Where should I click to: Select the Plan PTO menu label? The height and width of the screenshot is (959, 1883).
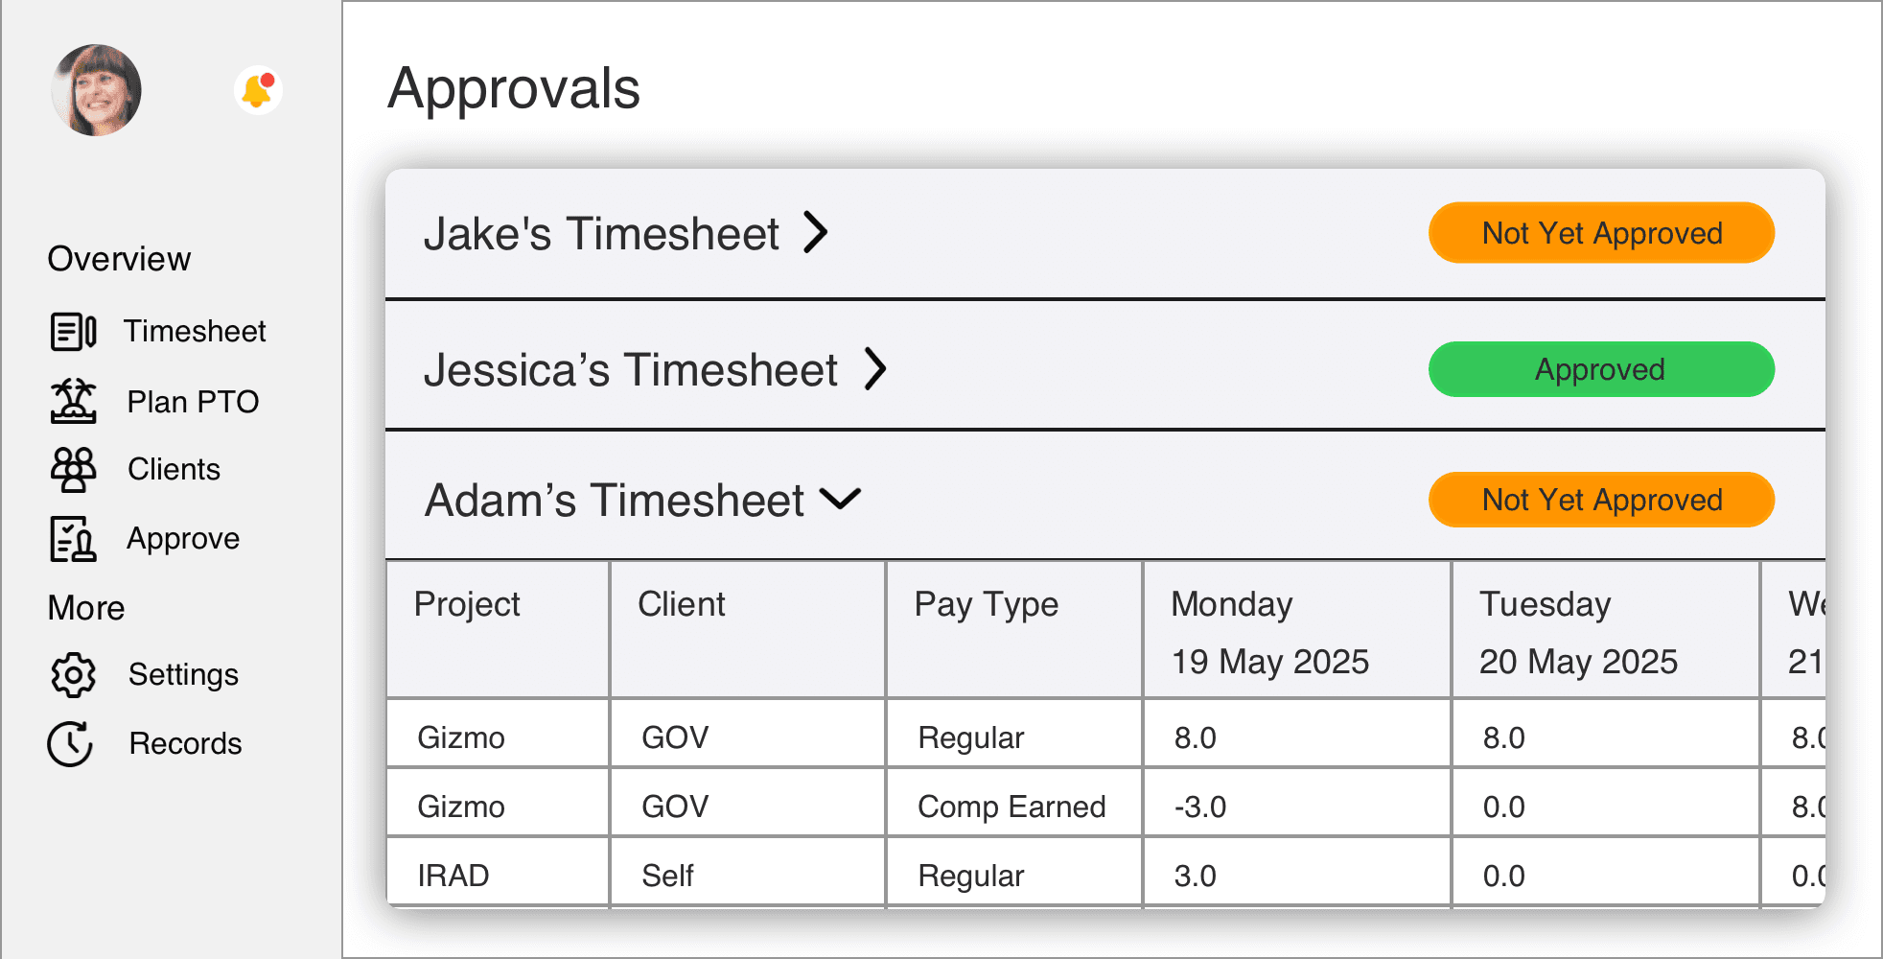[193, 402]
